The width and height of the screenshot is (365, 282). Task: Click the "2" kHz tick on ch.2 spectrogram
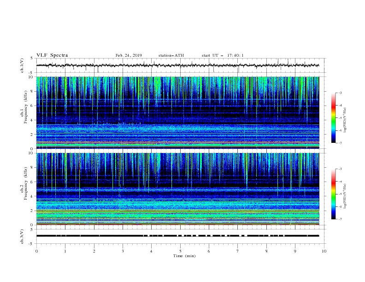tap(32, 211)
